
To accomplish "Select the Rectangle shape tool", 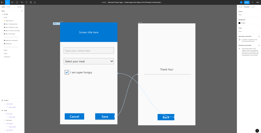I will [17, 2].
